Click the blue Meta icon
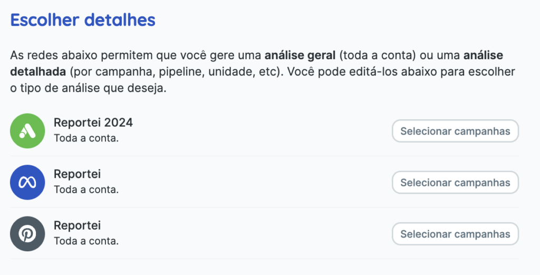 coord(27,182)
